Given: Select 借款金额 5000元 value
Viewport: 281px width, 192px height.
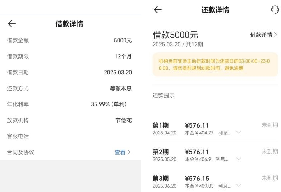Looking at the screenshot, I should pos(123,40).
